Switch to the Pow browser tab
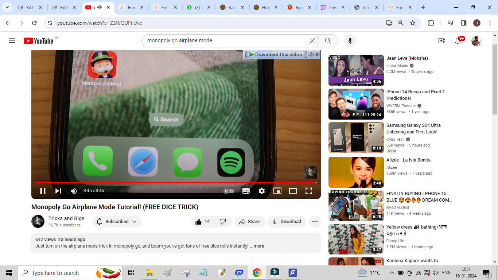The image size is (498, 280). coord(333,7)
